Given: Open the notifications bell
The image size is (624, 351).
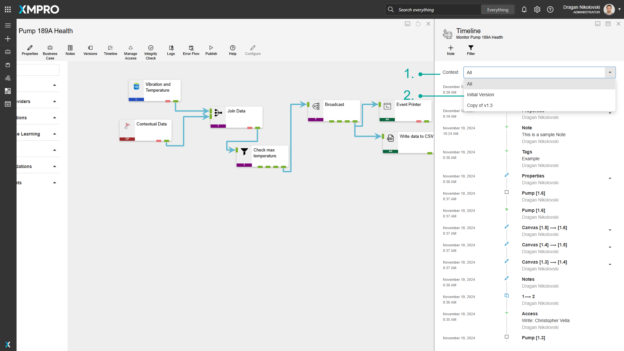Looking at the screenshot, I should pyautogui.click(x=524, y=10).
